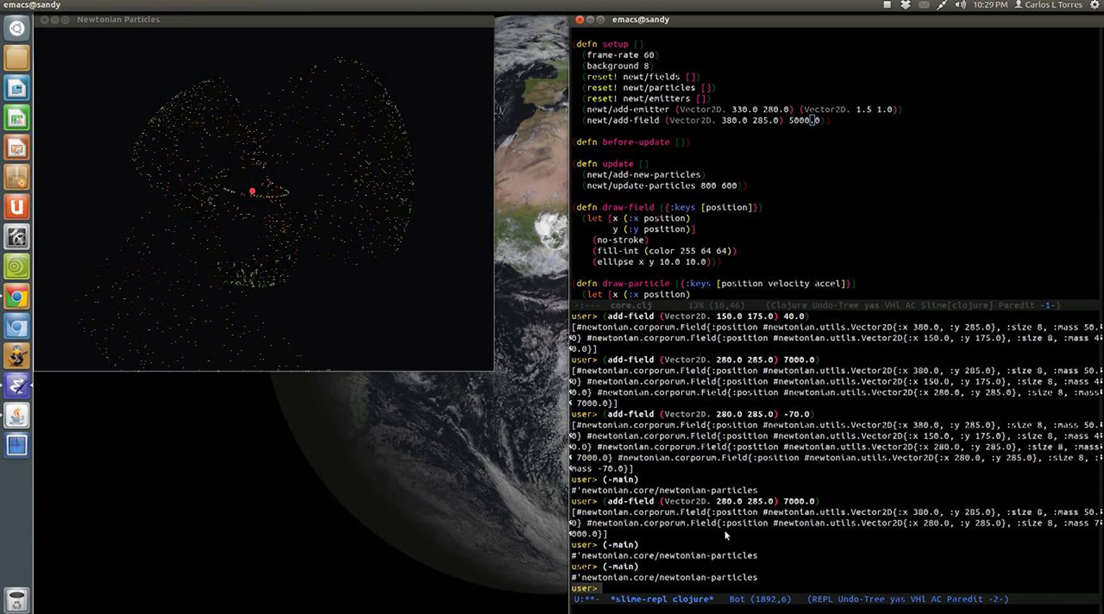The height and width of the screenshot is (614, 1104).
Task: Click the 'fill-int (color 255 64 64)' line
Action: pos(664,251)
